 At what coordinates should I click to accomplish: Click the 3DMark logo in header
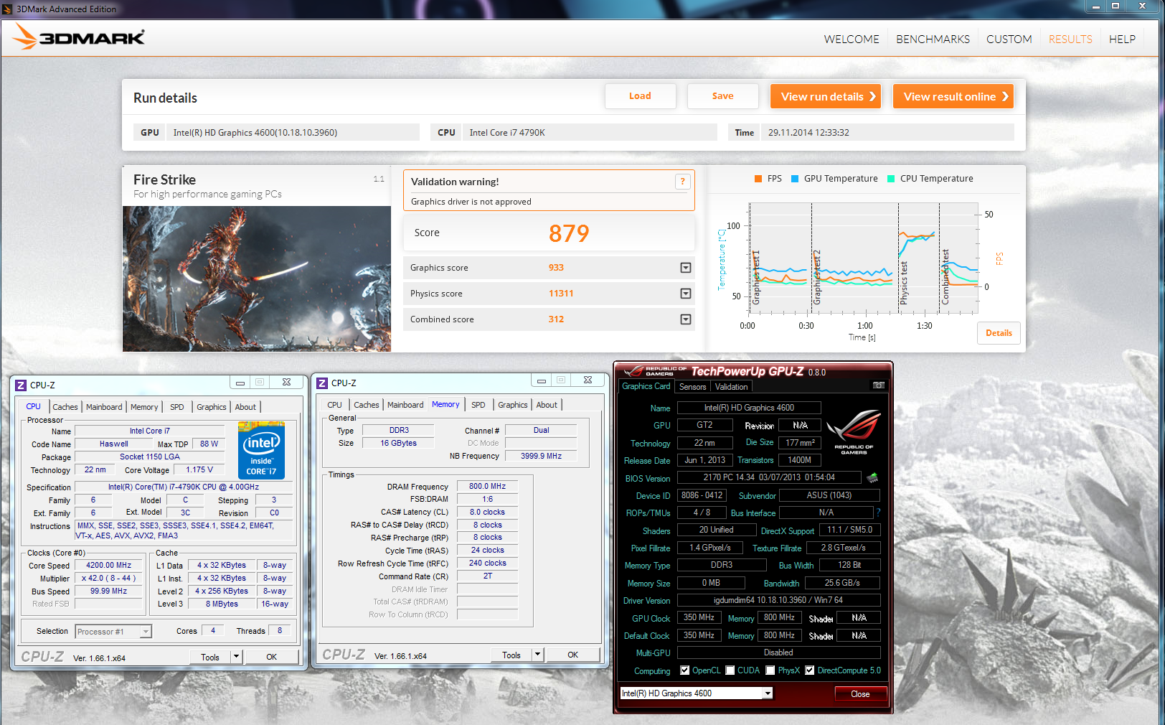pos(79,37)
